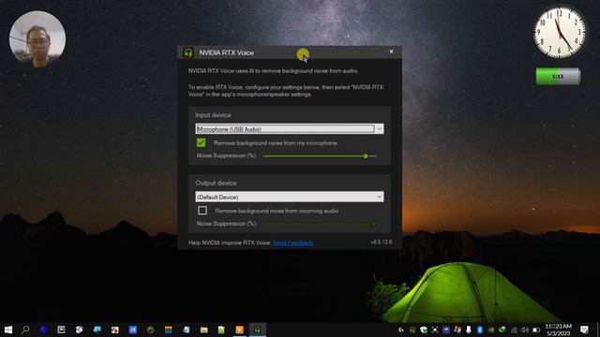Open the Output device dropdown (Default Device)

tap(290, 197)
